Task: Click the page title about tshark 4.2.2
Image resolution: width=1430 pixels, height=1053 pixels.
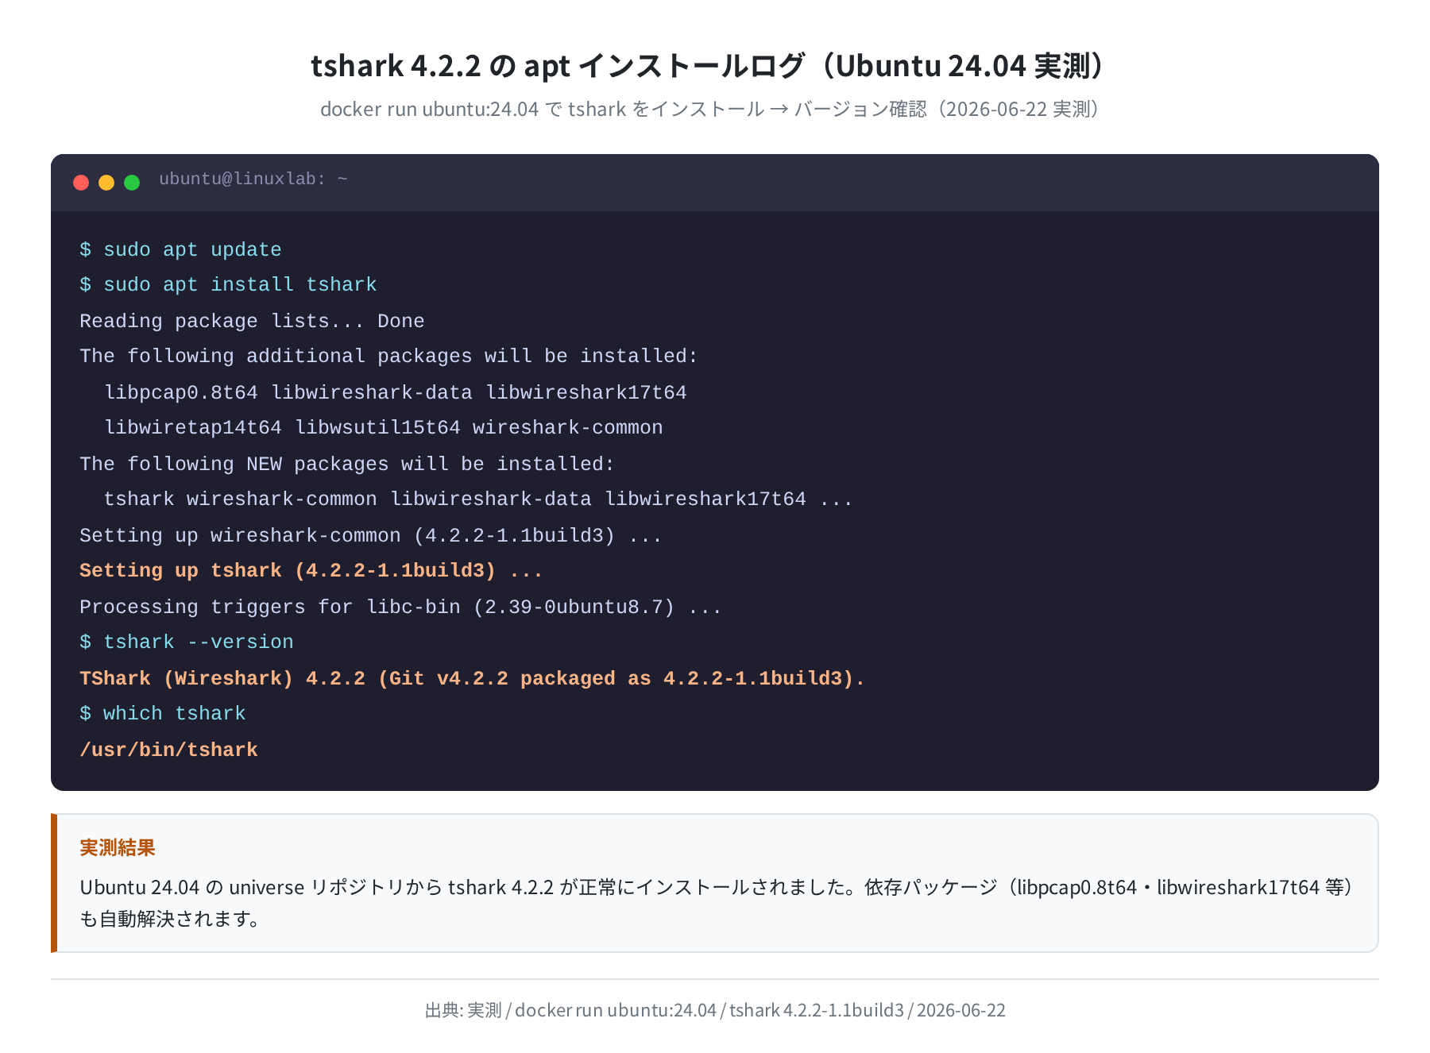Action: tap(707, 65)
